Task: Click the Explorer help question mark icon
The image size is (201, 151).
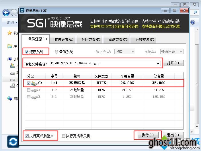Action: pyautogui.click(x=193, y=22)
